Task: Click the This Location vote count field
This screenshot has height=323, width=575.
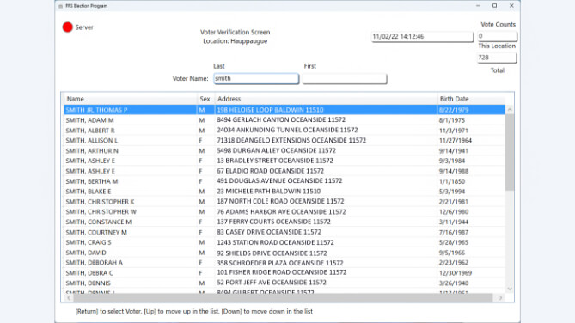Action: tap(497, 36)
